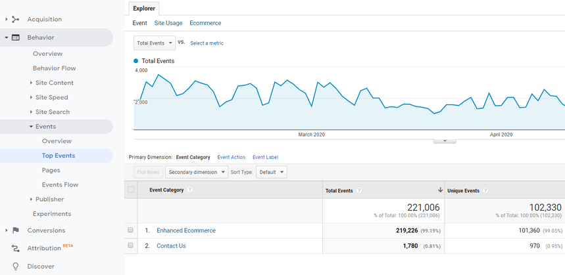Click the Acquisition icon in sidebar
Viewport: 565px width, 275px height.
[x=16, y=20]
